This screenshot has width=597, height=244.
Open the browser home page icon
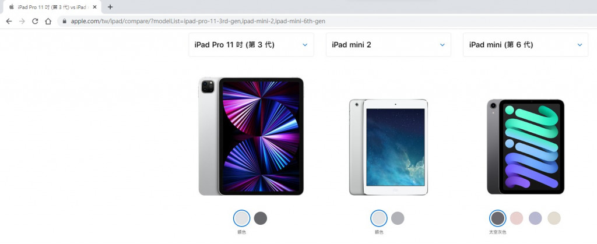coord(48,22)
